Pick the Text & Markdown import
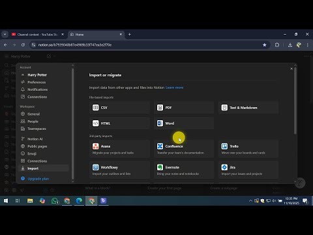Viewport: 313px width, 235px height. [x=248, y=108]
